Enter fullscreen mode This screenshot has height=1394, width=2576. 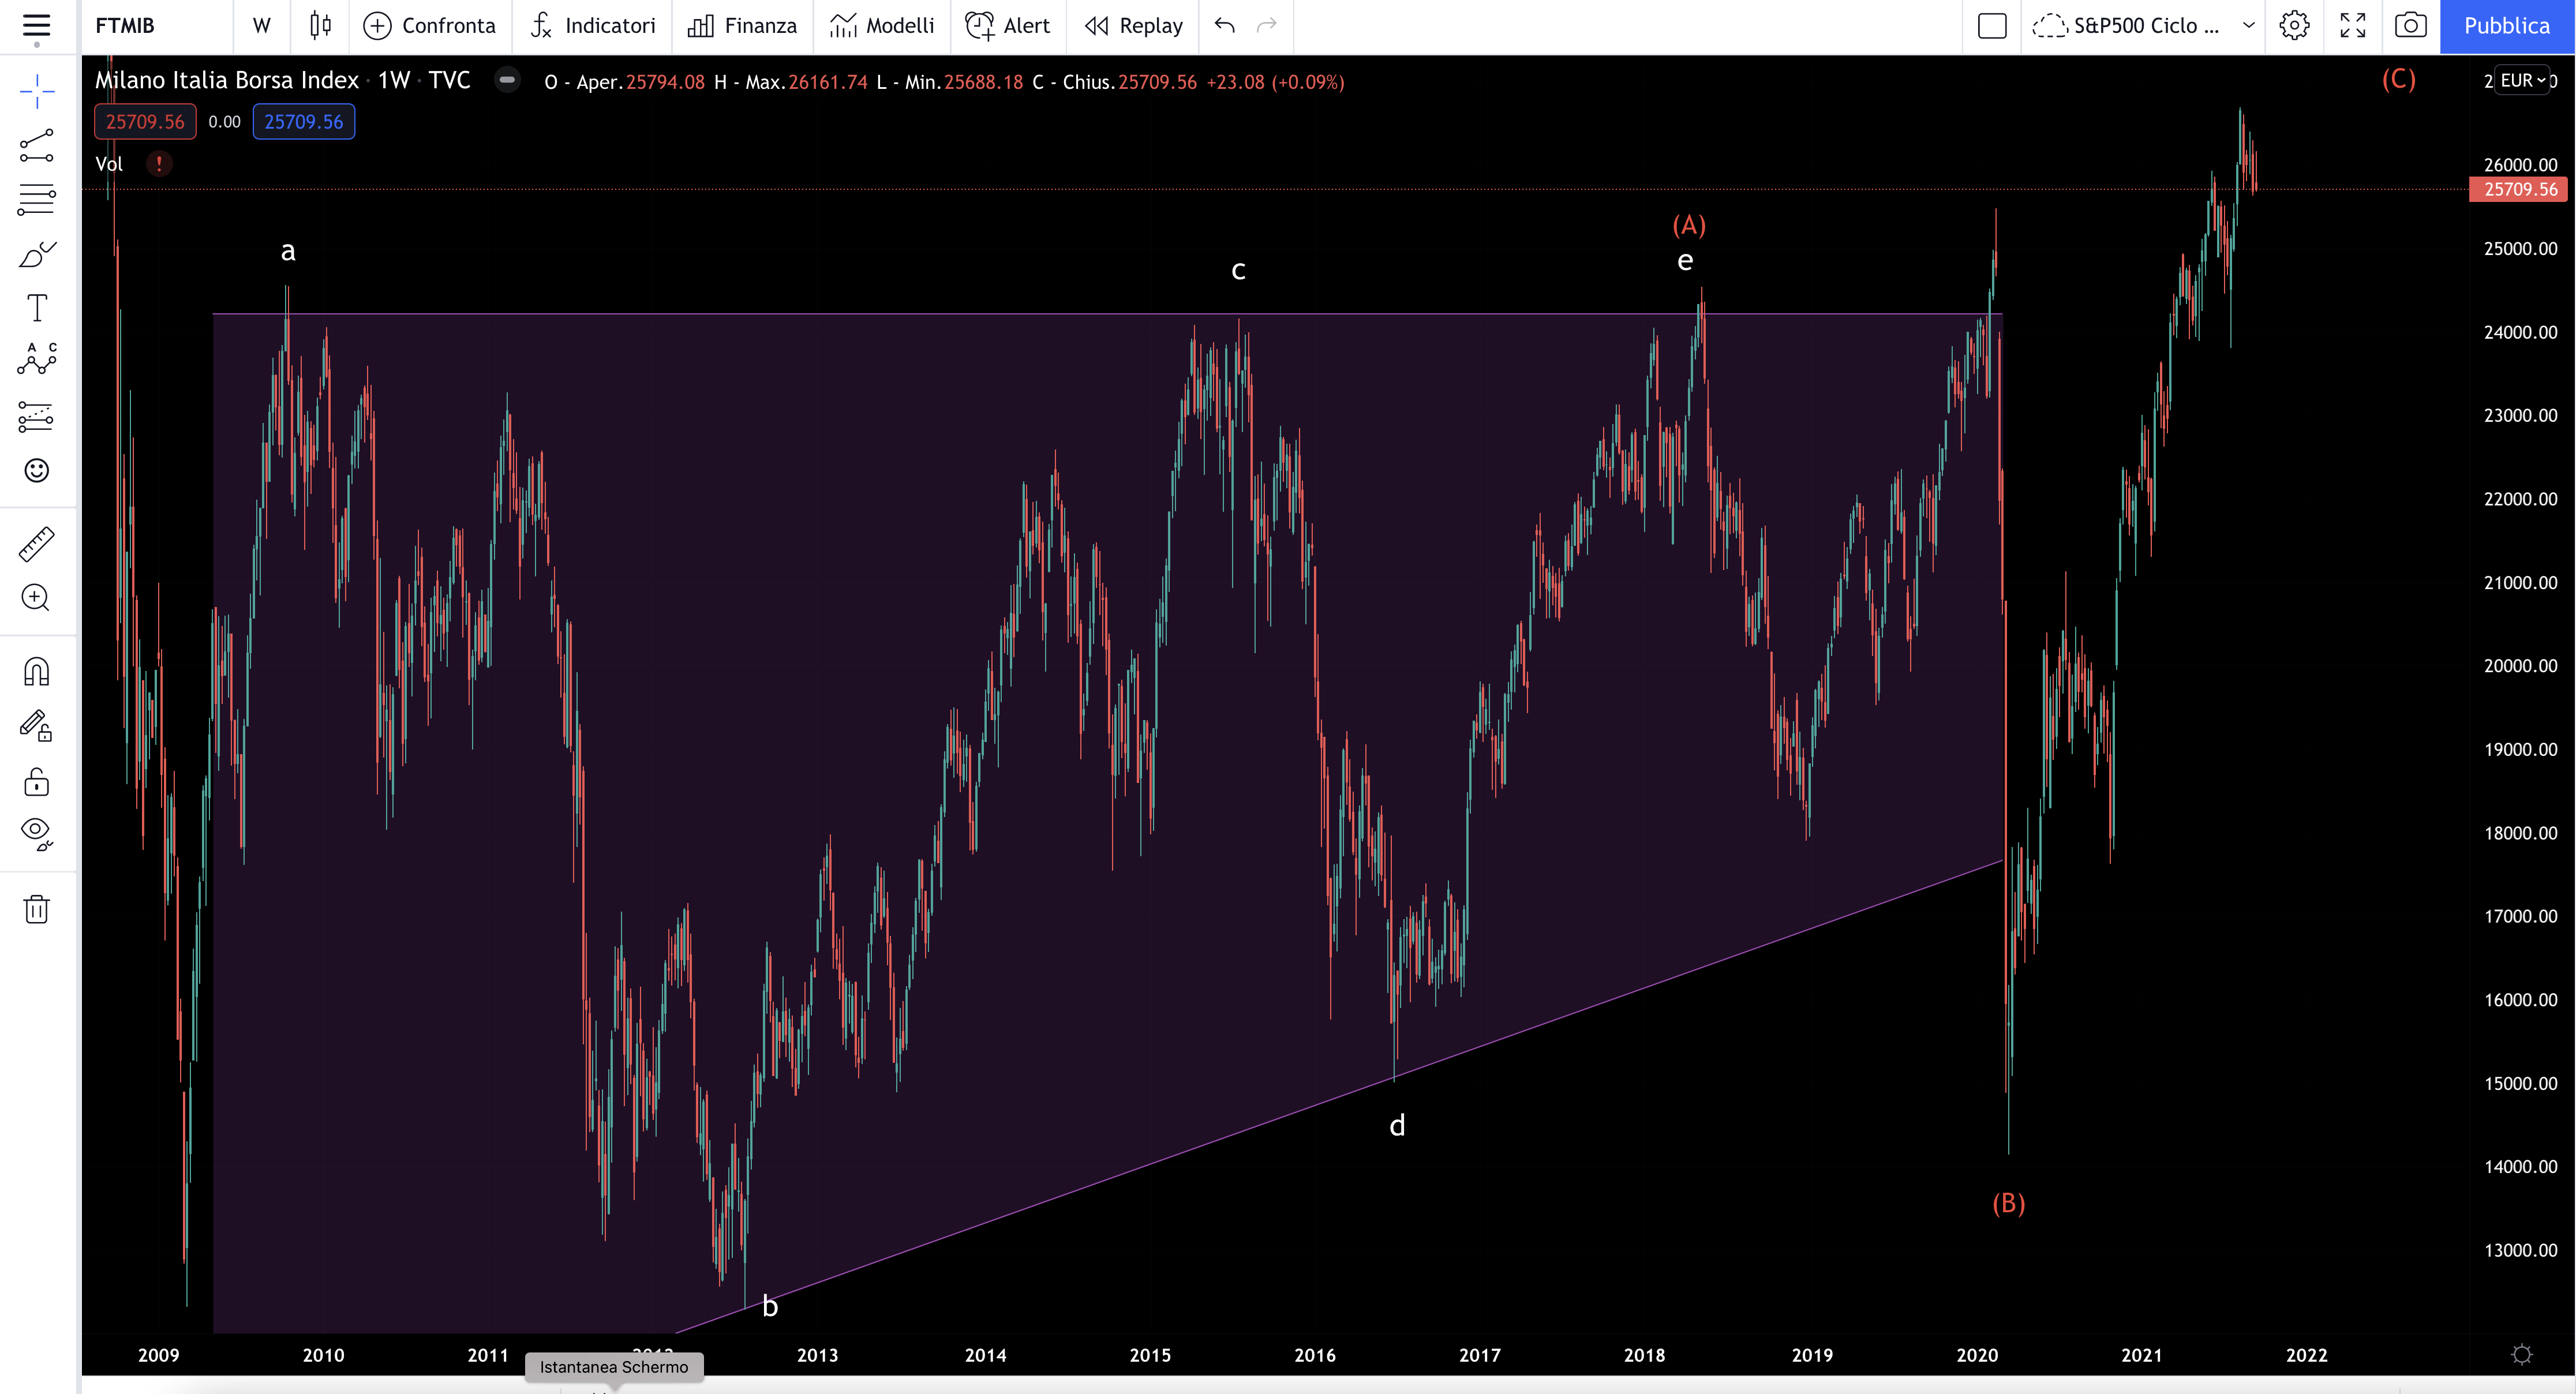tap(2353, 26)
